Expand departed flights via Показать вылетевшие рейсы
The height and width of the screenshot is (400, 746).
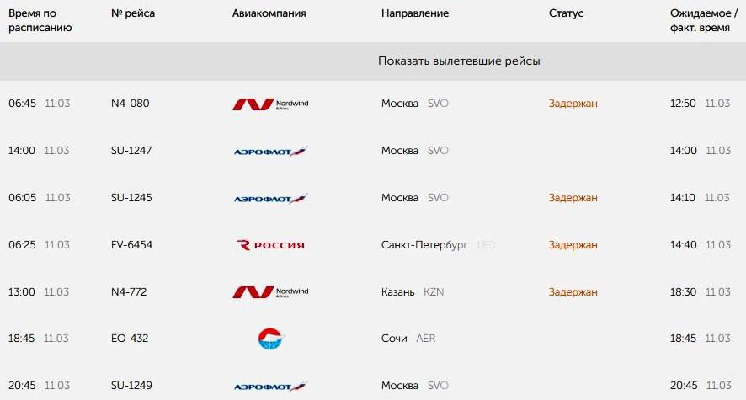point(459,61)
